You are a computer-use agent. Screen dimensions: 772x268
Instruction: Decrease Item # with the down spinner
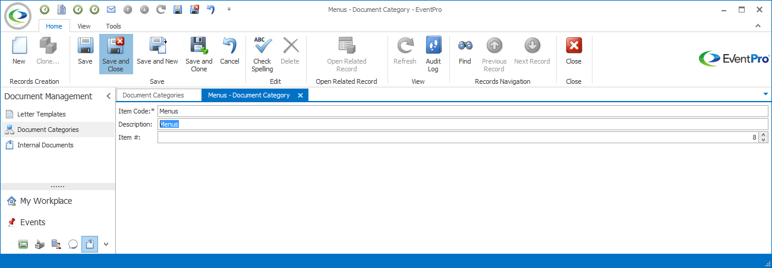point(764,140)
